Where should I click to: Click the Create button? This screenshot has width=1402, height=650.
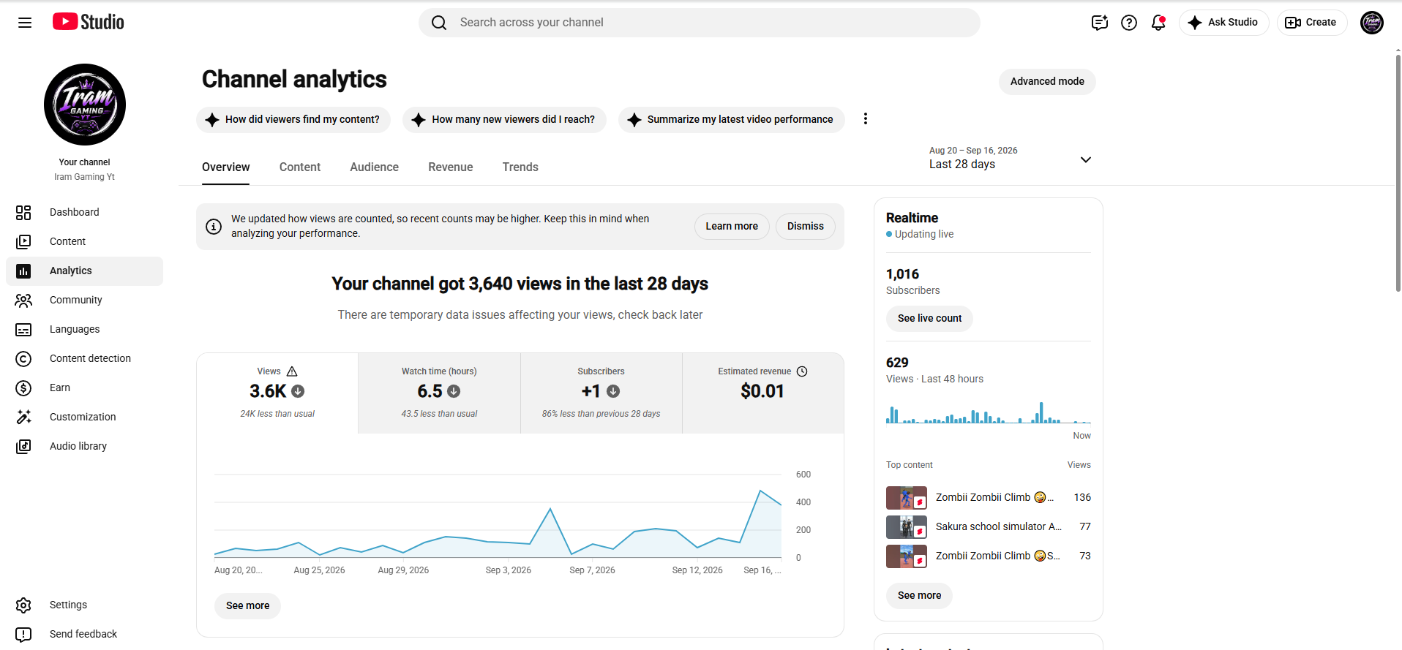[x=1311, y=22]
